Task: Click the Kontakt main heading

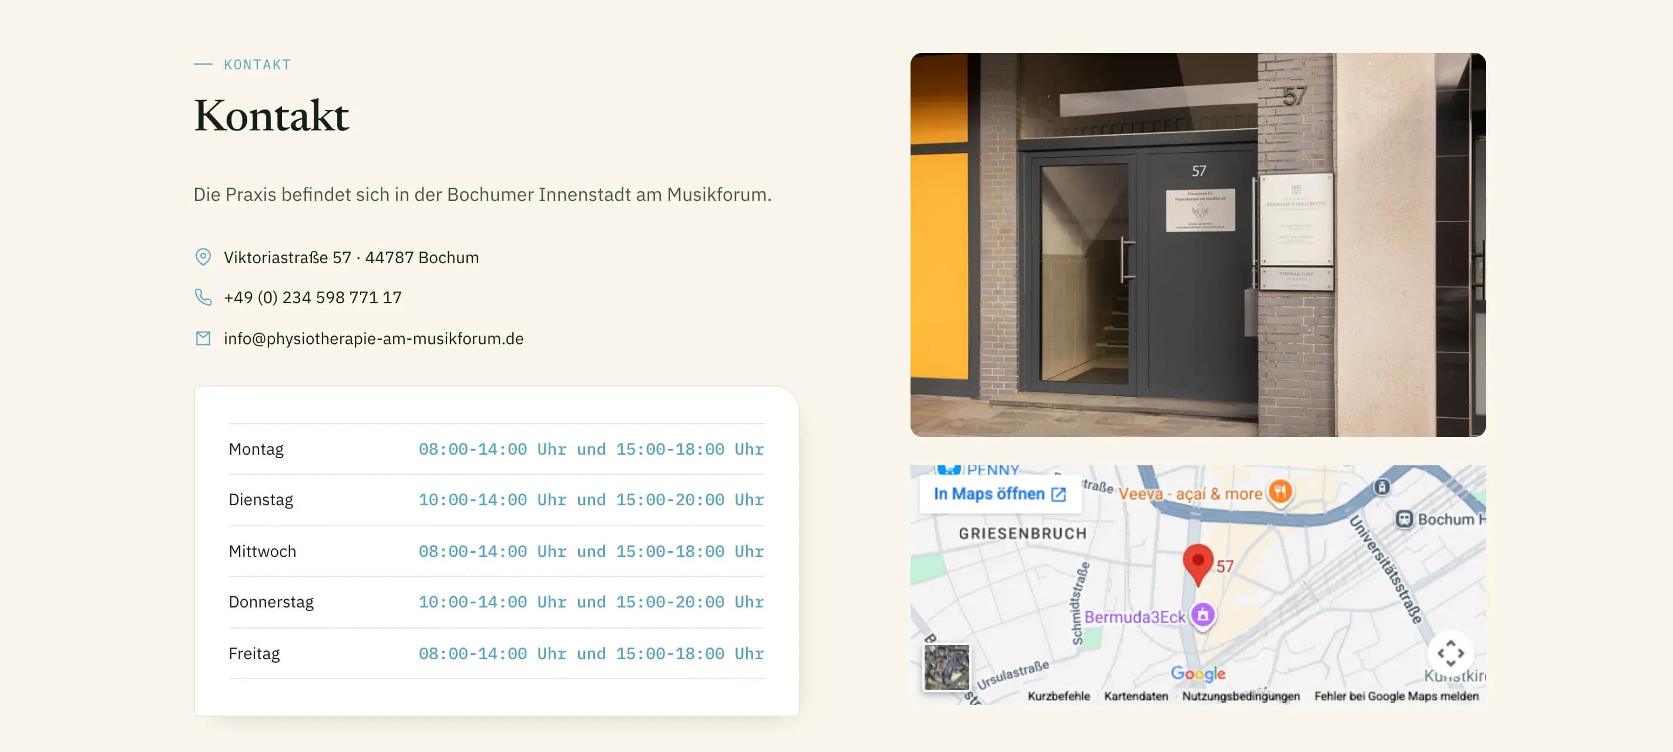Action: (x=271, y=116)
